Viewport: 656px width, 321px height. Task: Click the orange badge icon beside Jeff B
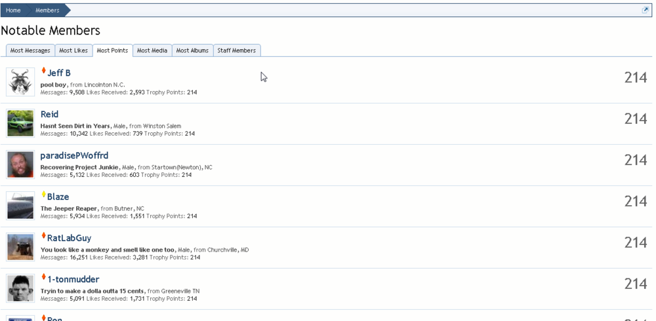[43, 71]
